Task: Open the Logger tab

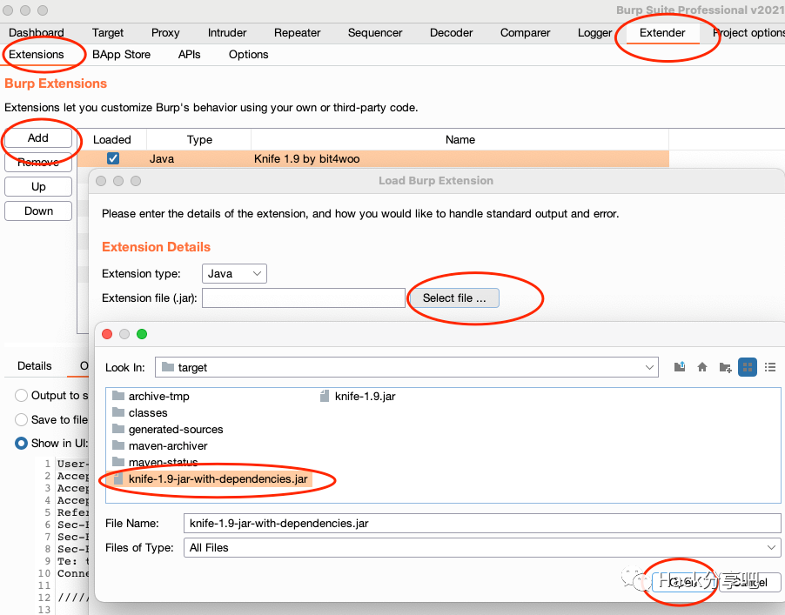Action: click(x=594, y=32)
